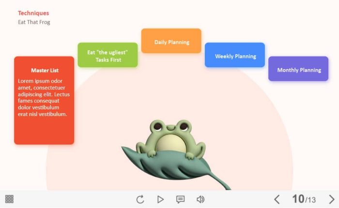This screenshot has height=208, width=339.
Task: Click the replay slide icon
Action: 140,199
